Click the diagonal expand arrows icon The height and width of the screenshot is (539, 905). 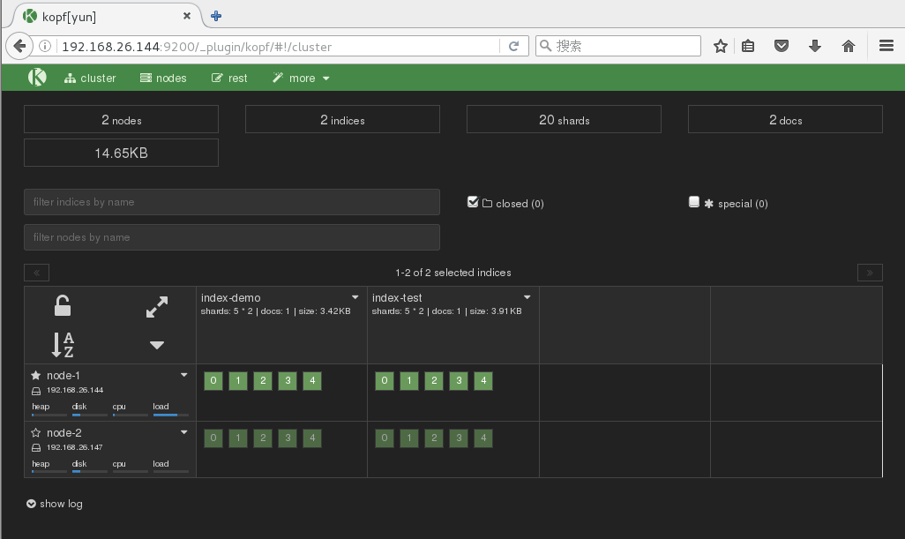(x=156, y=308)
